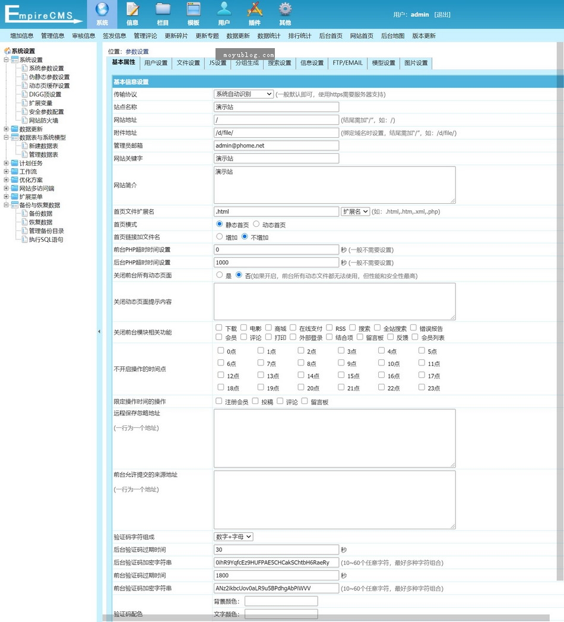Select the 模板 template icon
This screenshot has height=622, width=564.
pyautogui.click(x=194, y=10)
